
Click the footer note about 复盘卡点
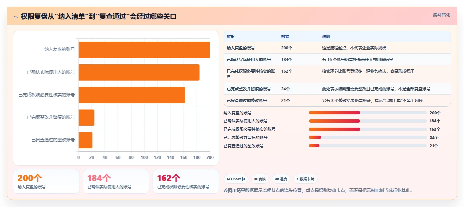tap(318, 191)
